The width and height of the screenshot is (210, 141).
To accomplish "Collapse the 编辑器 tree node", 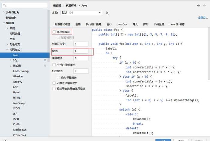I will 4,23.
